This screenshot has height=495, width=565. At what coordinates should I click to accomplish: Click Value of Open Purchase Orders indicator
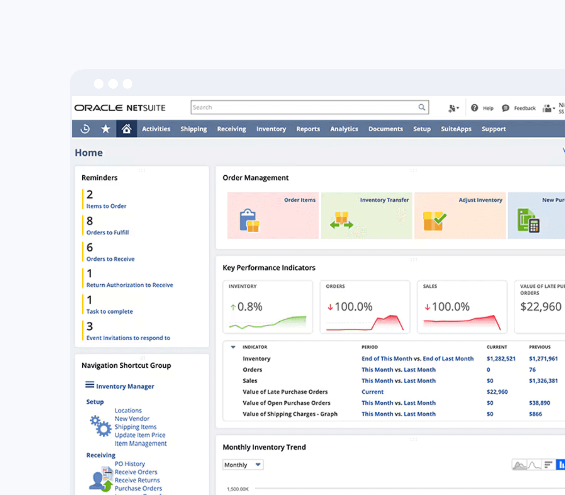click(286, 403)
